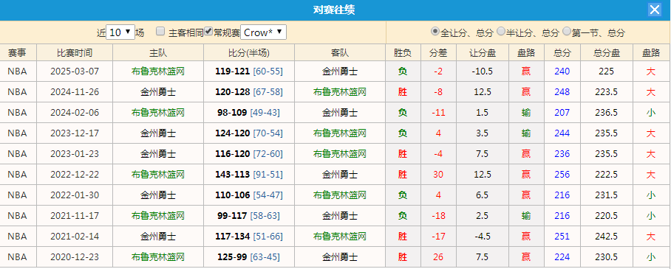Click the 99-117 score

coord(232,216)
